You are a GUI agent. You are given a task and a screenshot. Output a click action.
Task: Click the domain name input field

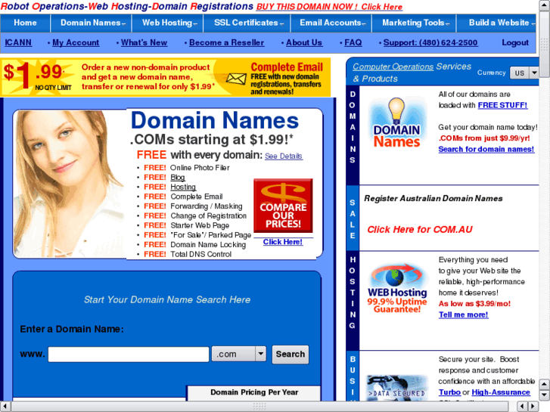coord(129,354)
